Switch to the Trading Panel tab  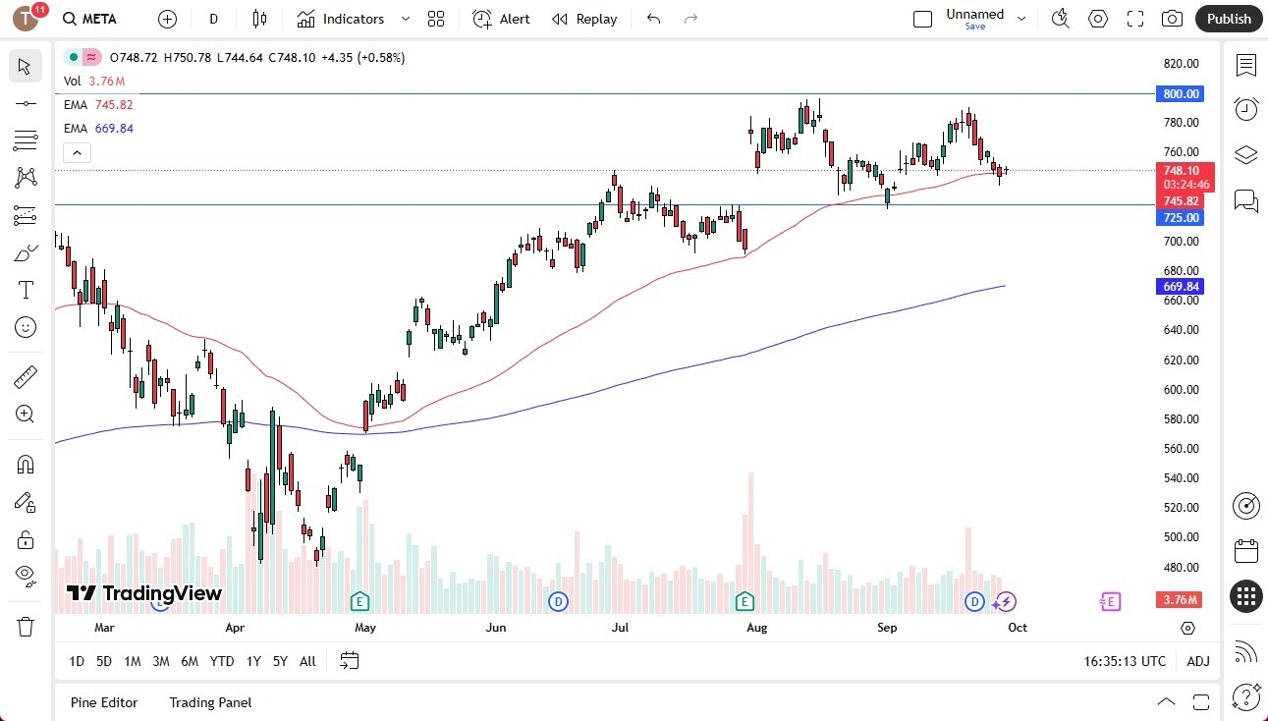[209, 702]
